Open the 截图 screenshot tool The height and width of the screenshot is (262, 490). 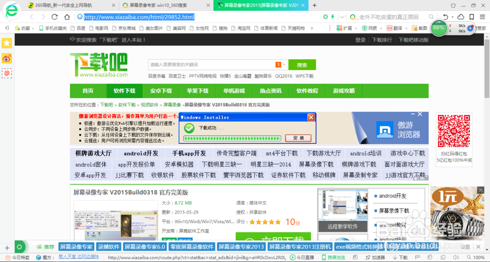coord(419,28)
